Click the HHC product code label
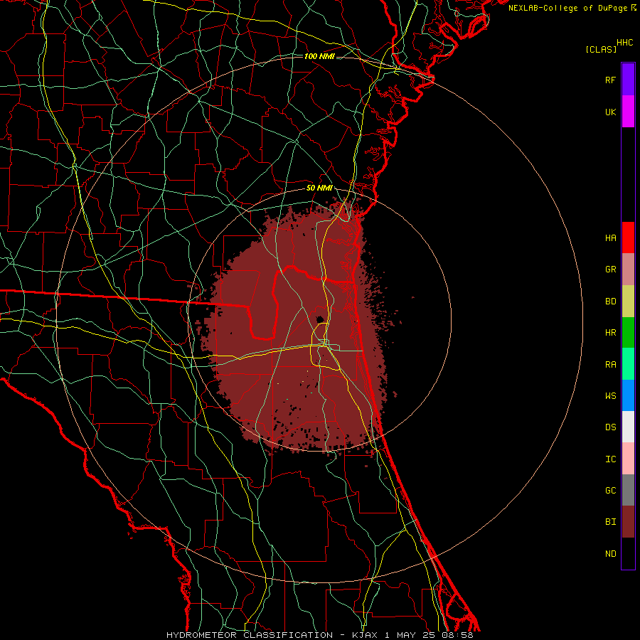 (x=624, y=43)
